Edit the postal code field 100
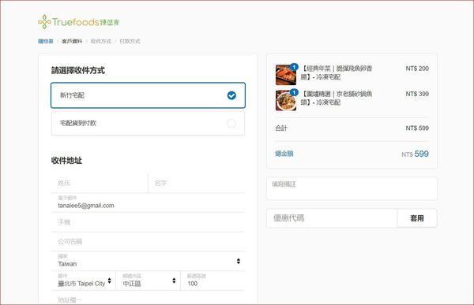This screenshot has width=474, height=305. coord(213,281)
